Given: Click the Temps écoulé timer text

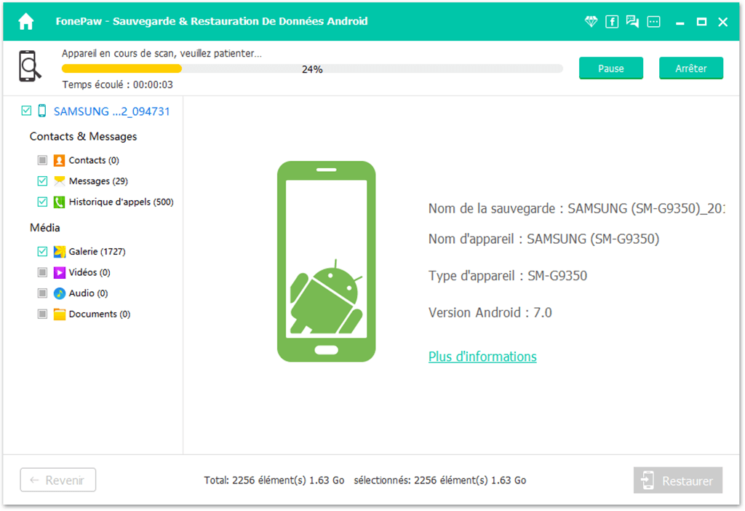Looking at the screenshot, I should tap(117, 84).
